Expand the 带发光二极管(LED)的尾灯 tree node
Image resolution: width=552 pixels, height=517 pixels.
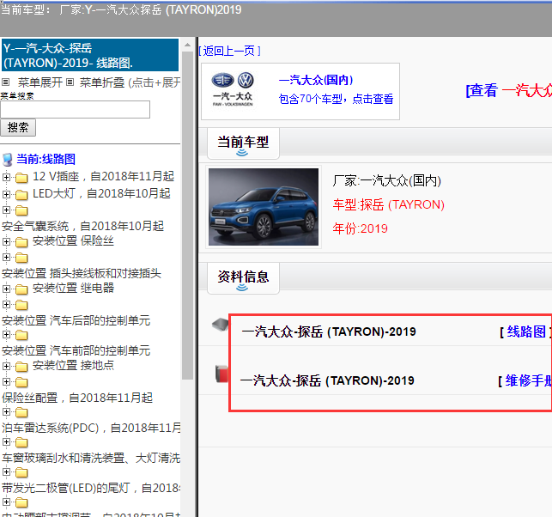coord(6,472)
